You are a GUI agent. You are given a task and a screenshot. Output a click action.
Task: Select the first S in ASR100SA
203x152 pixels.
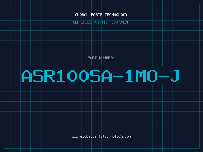[38, 76]
